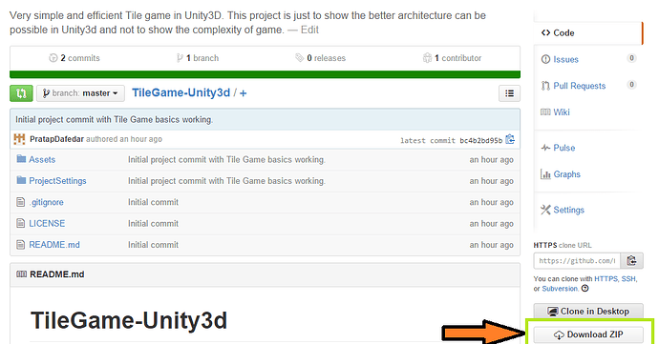This screenshot has height=344, width=659.
Task: Open repository Settings
Action: tap(568, 210)
